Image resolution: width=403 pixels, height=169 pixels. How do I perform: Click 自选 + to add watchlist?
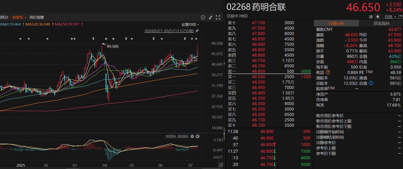390,16
